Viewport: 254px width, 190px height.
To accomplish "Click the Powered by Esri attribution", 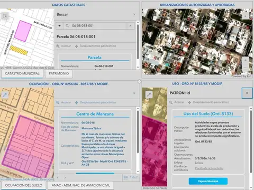I will [241, 76].
